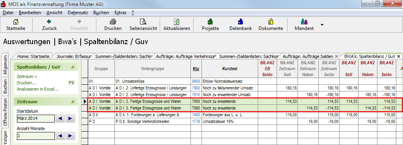Open the Extras menu
403x145 pixels.
pos(120,13)
